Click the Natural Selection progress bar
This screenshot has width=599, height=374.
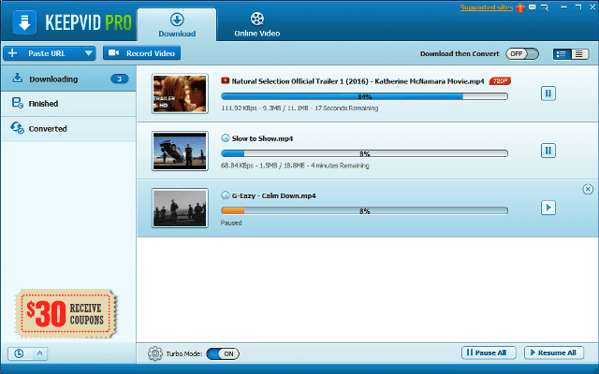click(364, 96)
